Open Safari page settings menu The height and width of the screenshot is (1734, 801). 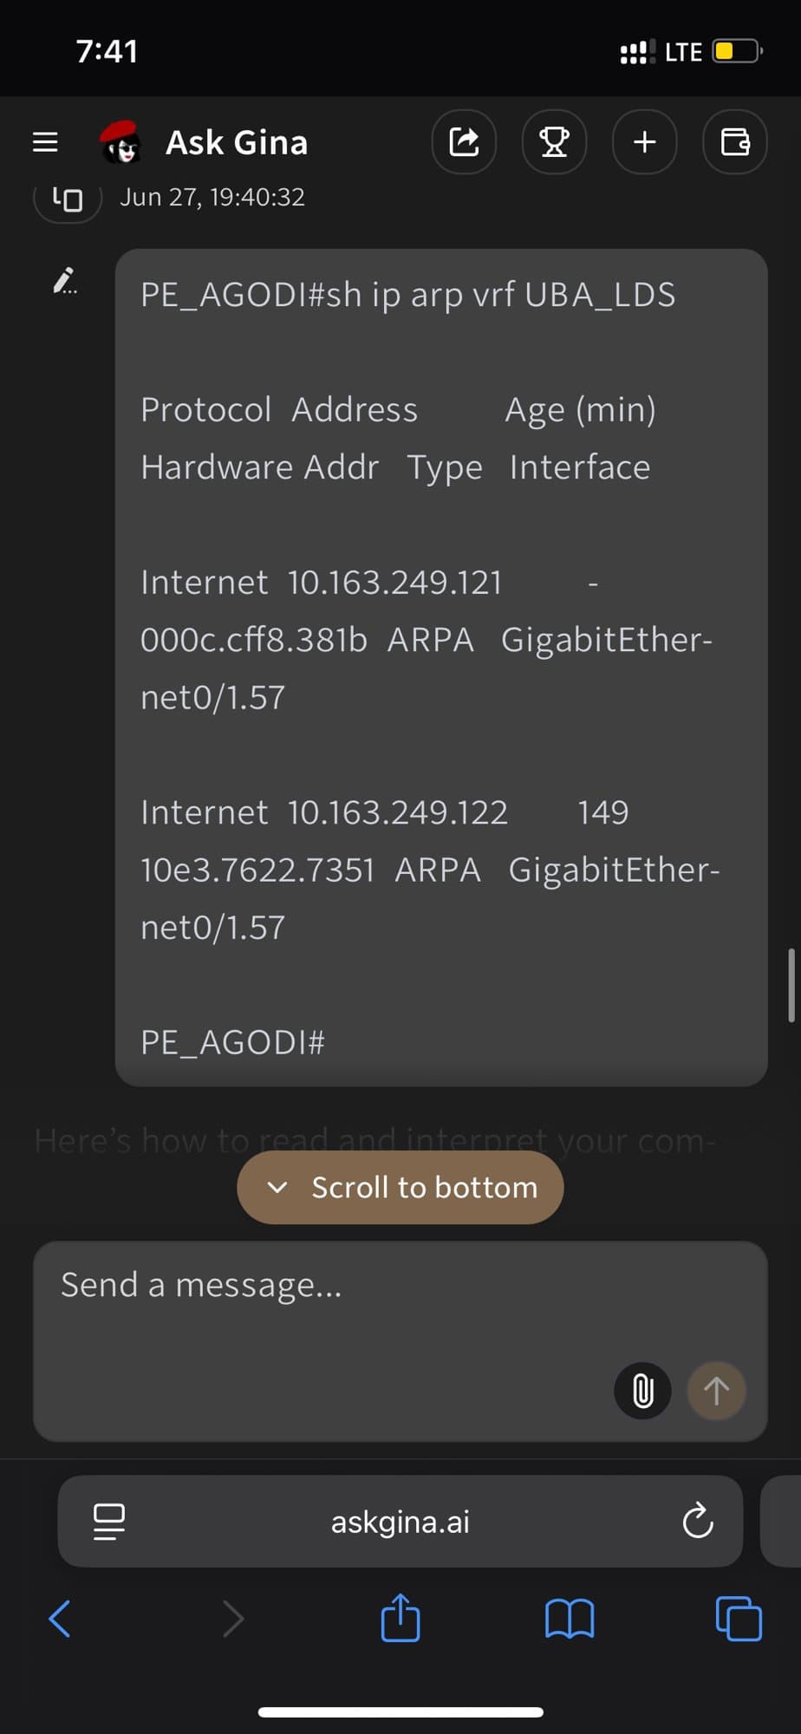point(108,1522)
